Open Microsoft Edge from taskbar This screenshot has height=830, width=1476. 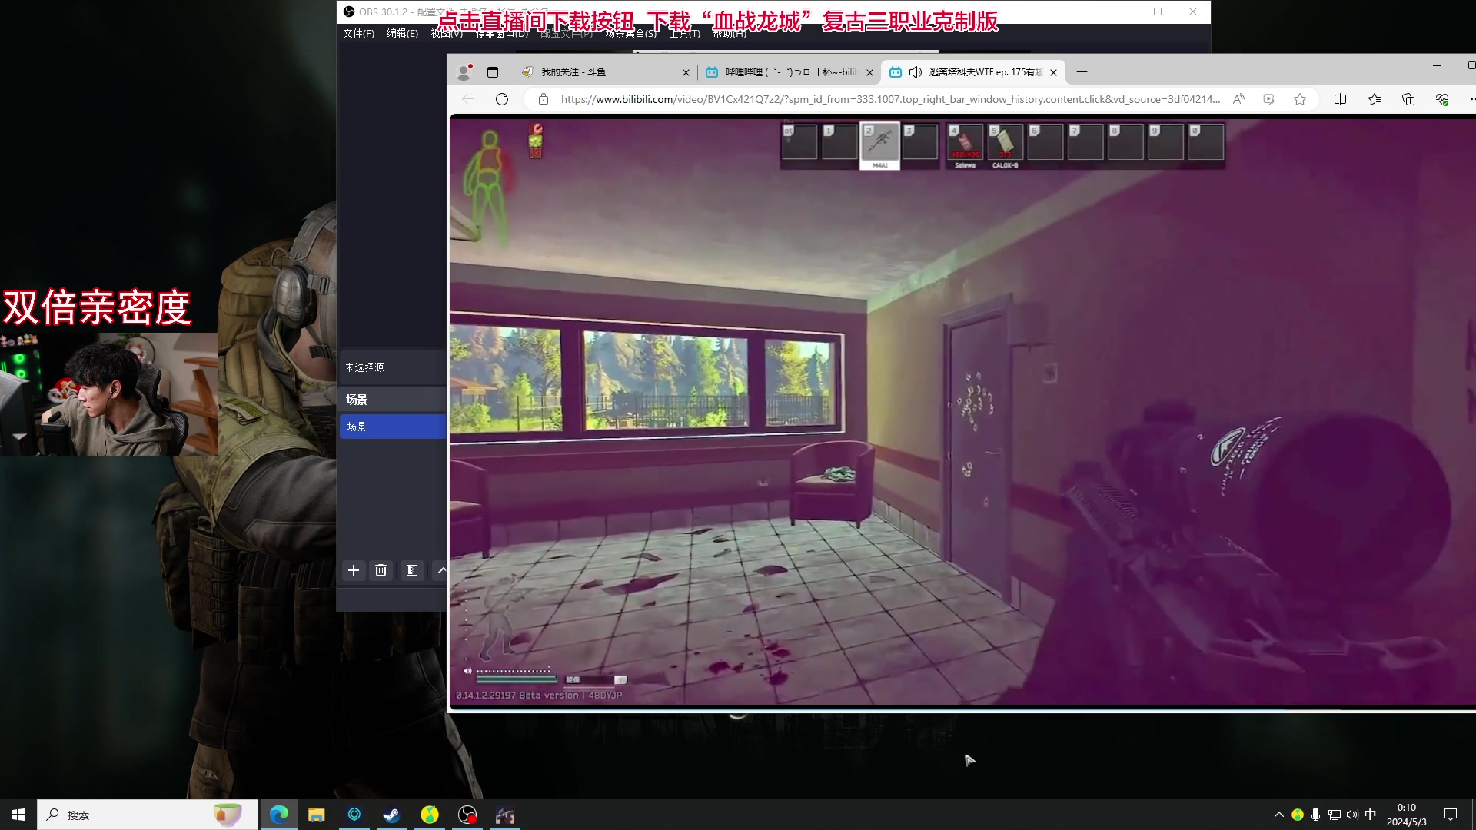(x=279, y=815)
